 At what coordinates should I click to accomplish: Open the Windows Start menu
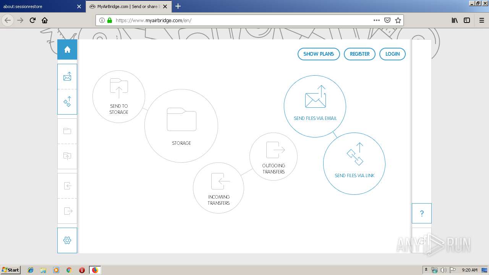pyautogui.click(x=10, y=270)
